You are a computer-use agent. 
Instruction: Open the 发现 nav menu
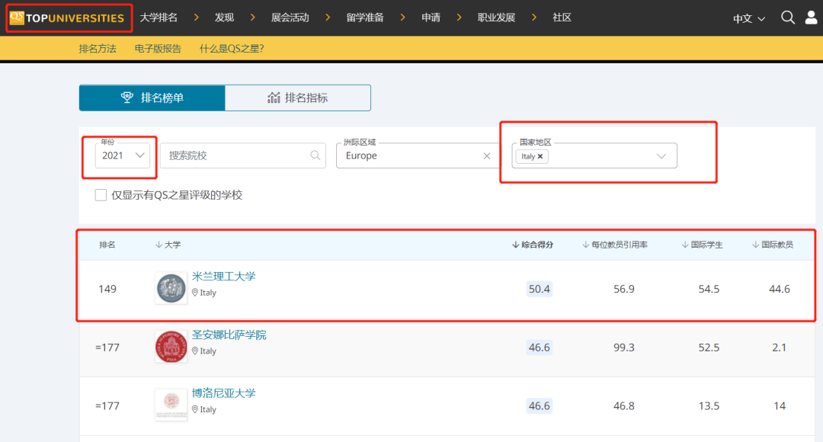click(224, 18)
